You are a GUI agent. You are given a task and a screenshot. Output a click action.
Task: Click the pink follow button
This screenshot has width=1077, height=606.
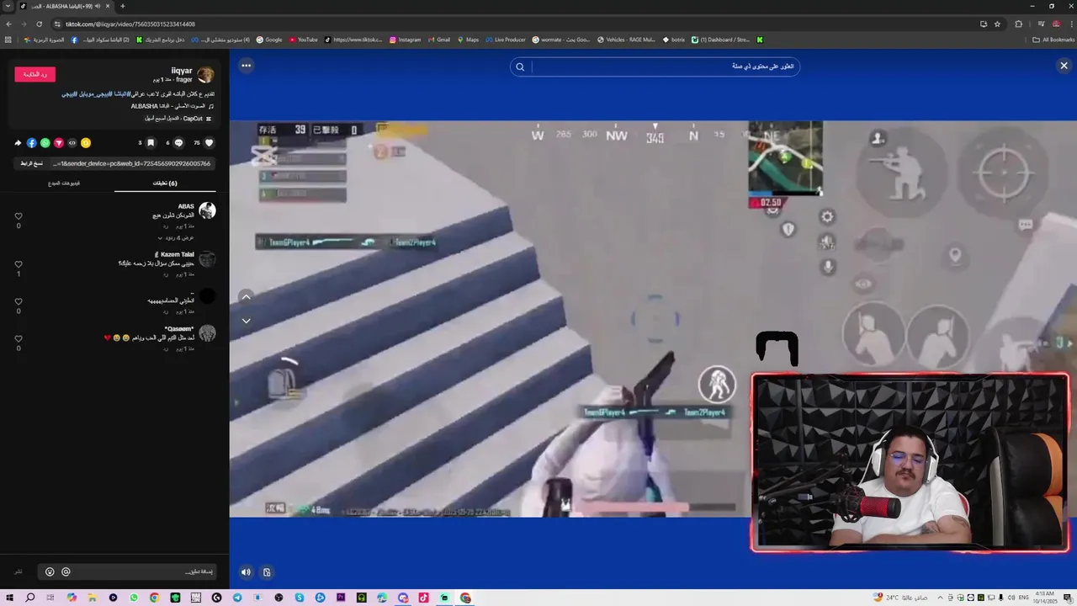(x=34, y=74)
